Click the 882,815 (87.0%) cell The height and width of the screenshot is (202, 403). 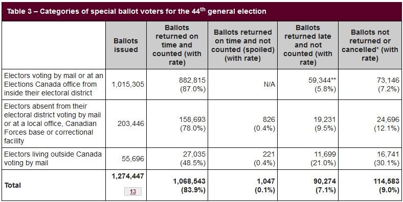click(x=177, y=84)
